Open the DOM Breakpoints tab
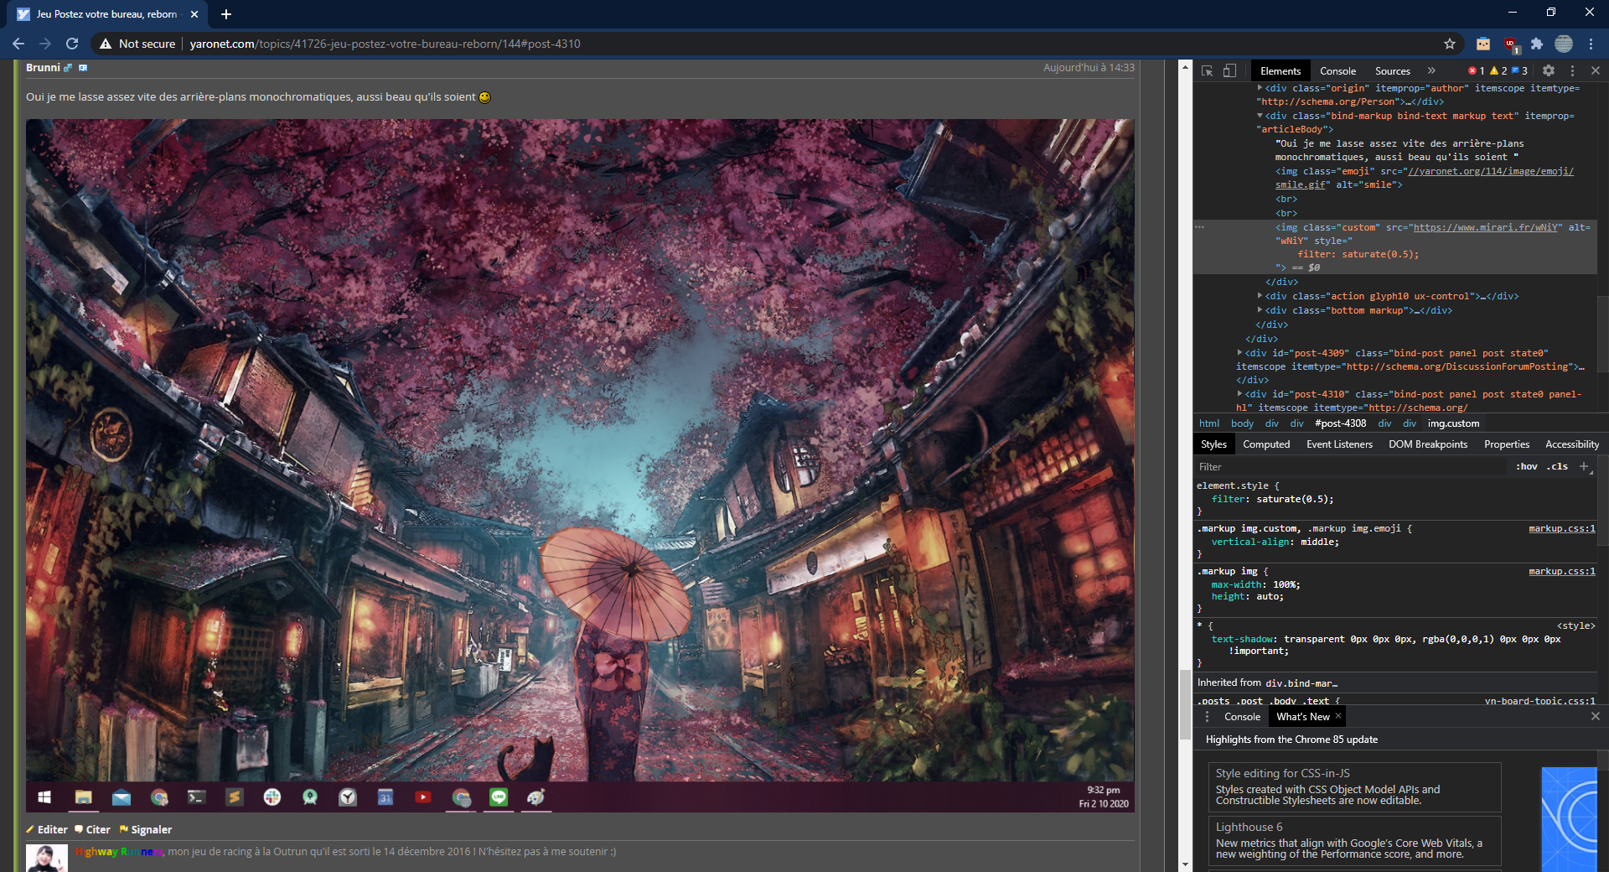1609x872 pixels. (x=1428, y=444)
